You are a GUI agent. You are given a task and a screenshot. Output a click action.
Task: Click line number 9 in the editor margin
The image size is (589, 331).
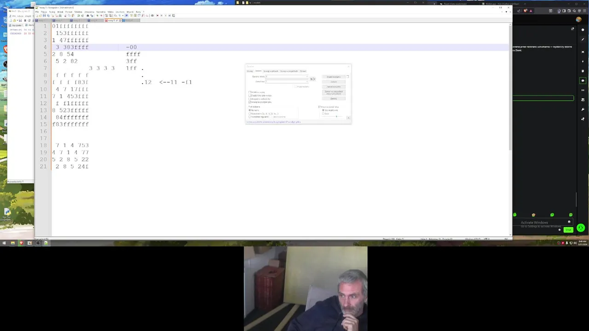pos(45,82)
